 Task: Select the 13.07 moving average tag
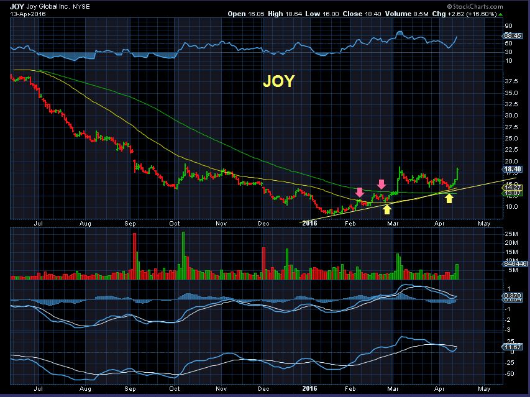[x=513, y=193]
